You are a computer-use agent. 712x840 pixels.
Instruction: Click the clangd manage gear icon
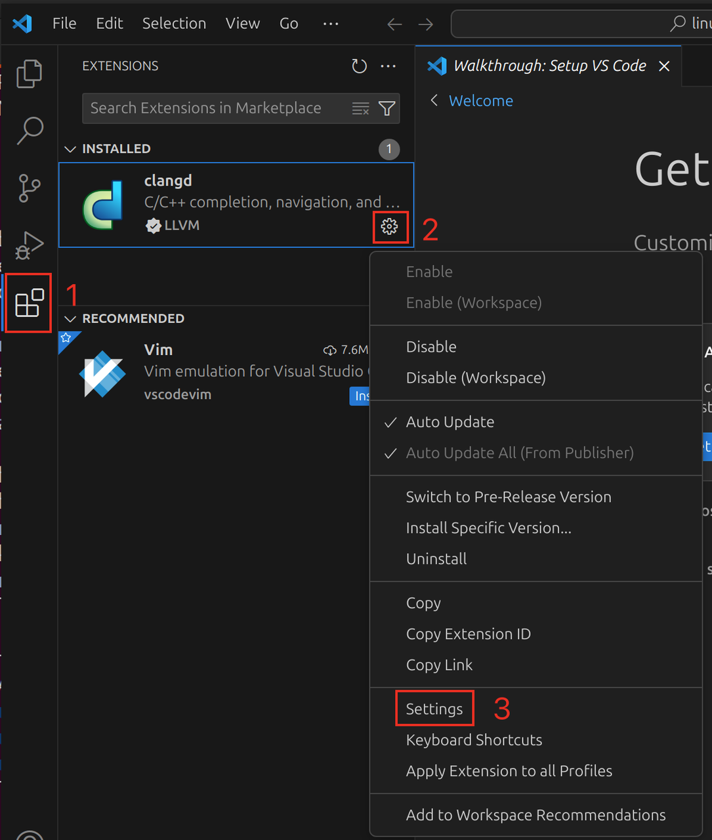point(390,226)
